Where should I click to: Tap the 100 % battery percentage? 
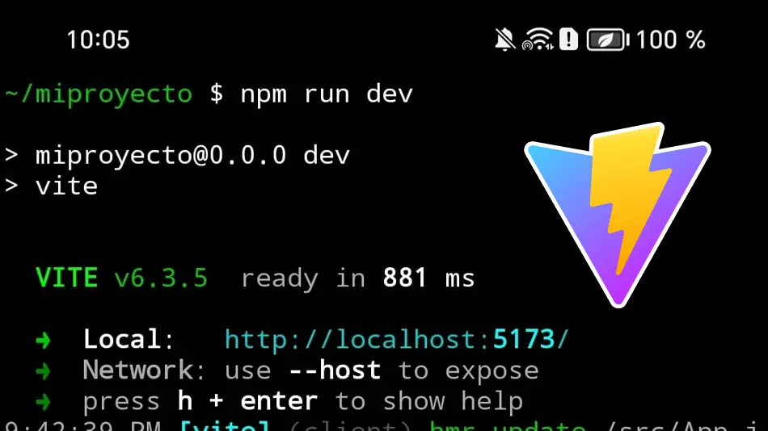click(x=670, y=40)
